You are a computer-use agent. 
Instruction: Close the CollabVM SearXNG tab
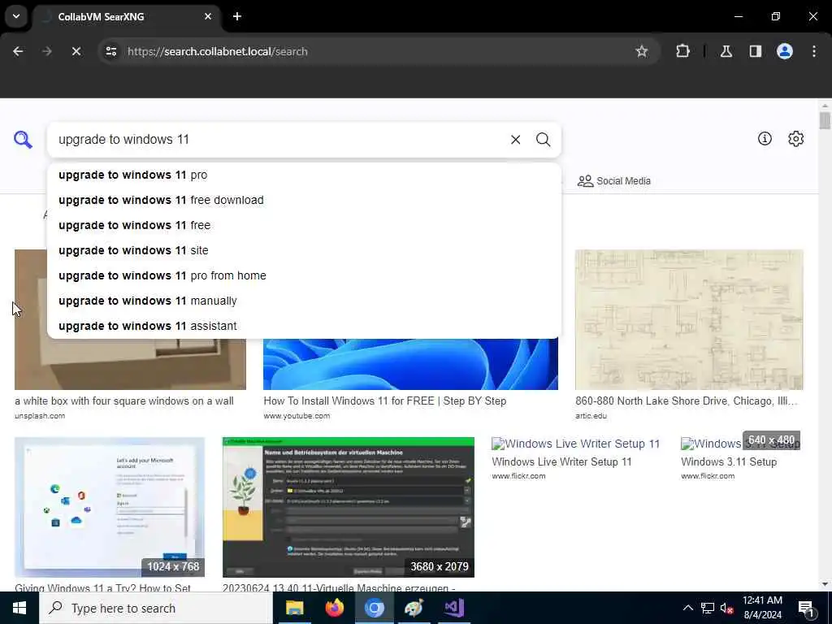(208, 16)
